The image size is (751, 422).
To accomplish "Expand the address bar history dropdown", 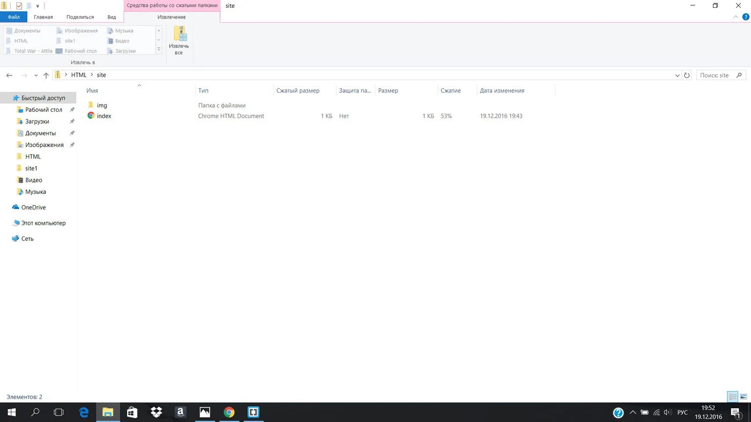I will pyautogui.click(x=677, y=75).
